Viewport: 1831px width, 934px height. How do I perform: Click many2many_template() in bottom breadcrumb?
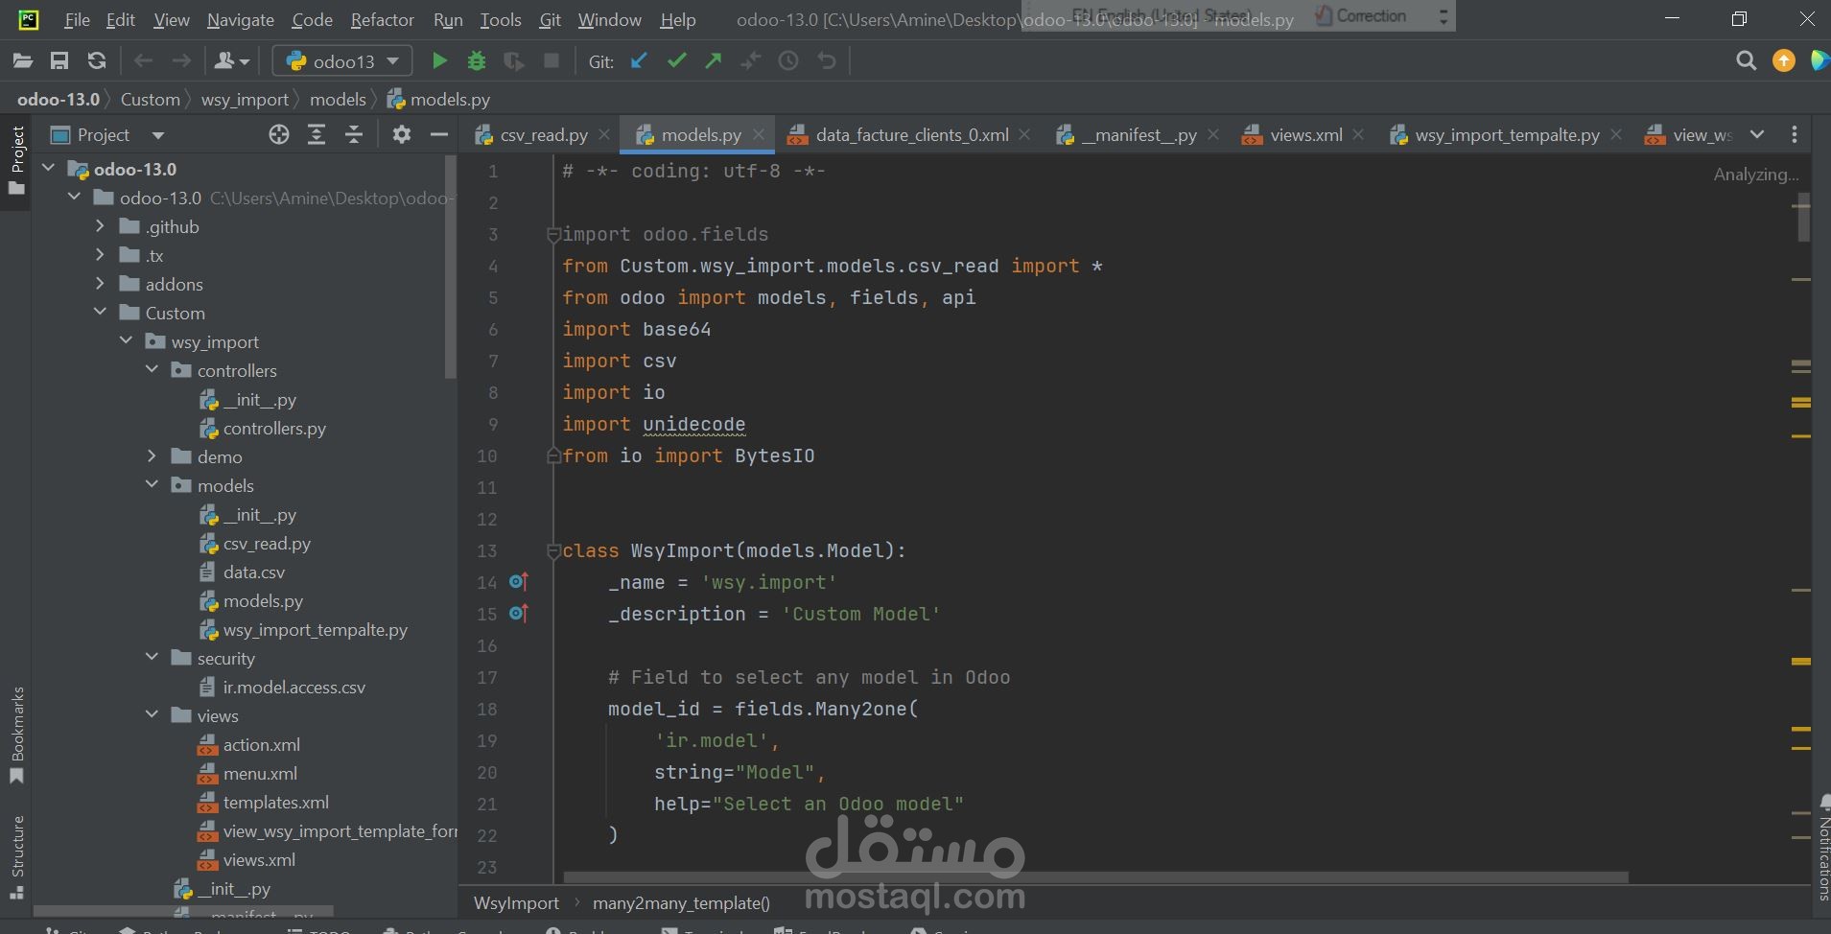pos(681,903)
